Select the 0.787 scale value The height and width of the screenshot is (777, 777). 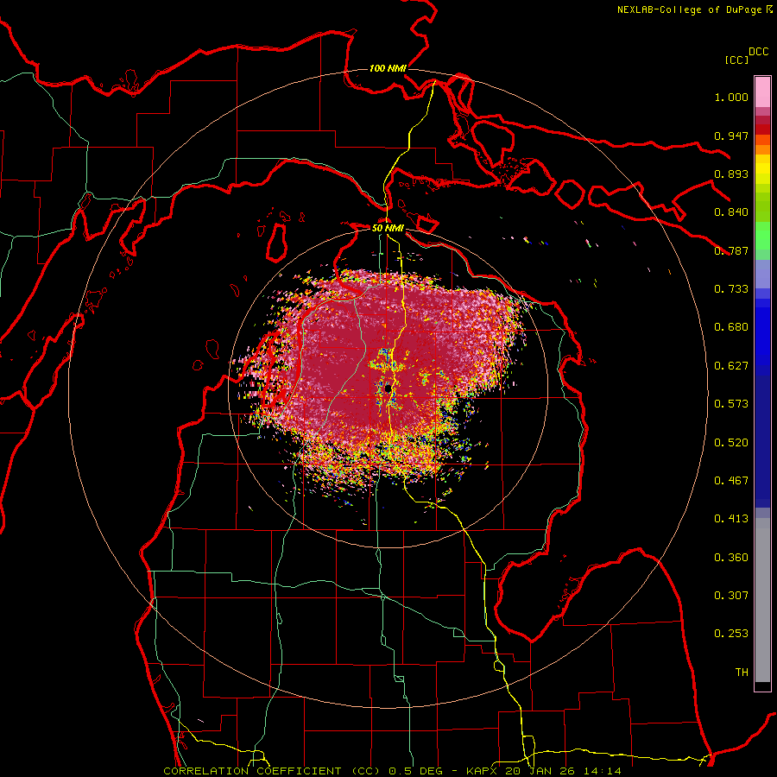pyautogui.click(x=731, y=250)
